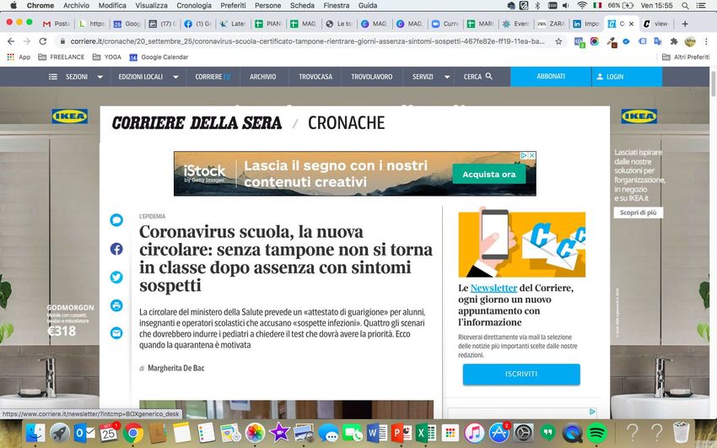Expand the EDIZIONI LOCALI dropdown
Image resolution: width=717 pixels, height=448 pixels.
point(175,77)
